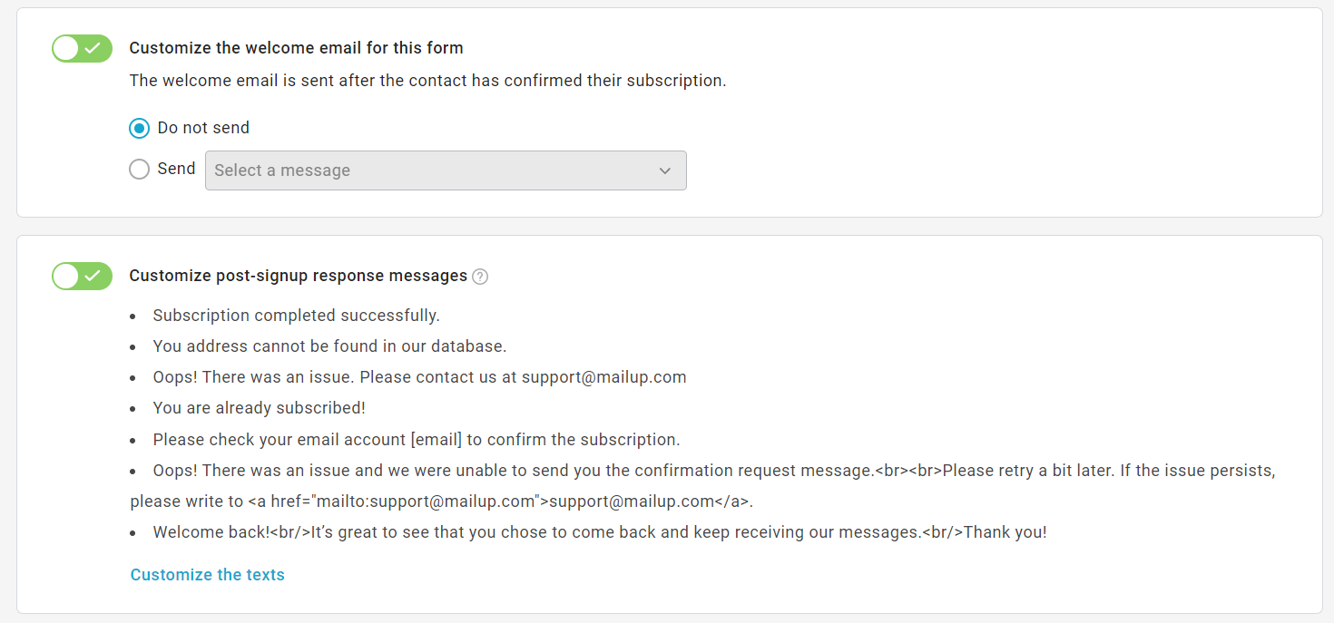Open the "Customize the texts" link
1334x623 pixels.
point(208,575)
